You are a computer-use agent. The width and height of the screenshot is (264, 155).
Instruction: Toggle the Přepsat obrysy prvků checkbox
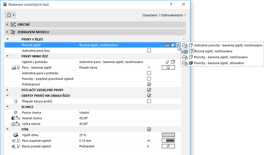(149, 101)
